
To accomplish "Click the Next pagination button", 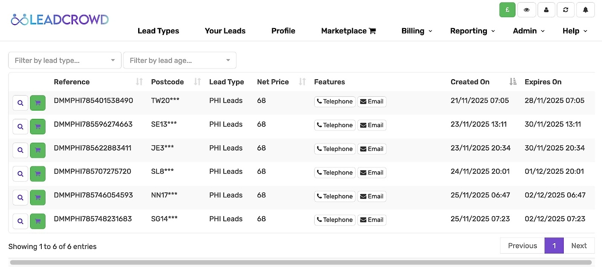I will 579,246.
